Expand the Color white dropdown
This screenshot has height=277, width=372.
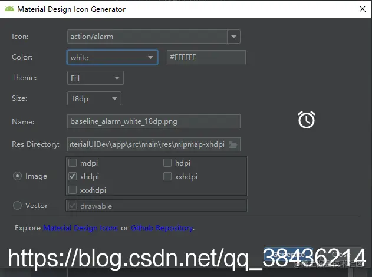coord(113,57)
